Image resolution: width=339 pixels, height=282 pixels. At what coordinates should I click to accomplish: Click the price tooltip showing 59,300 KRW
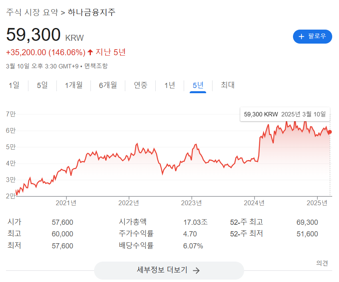(x=285, y=114)
